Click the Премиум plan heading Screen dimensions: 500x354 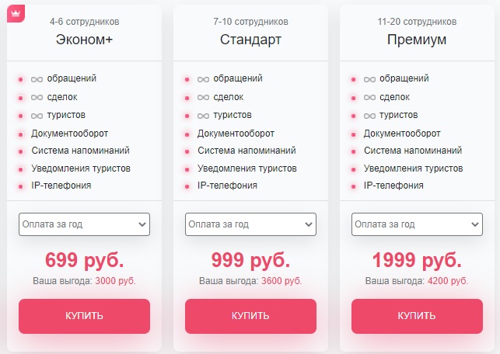pos(417,40)
